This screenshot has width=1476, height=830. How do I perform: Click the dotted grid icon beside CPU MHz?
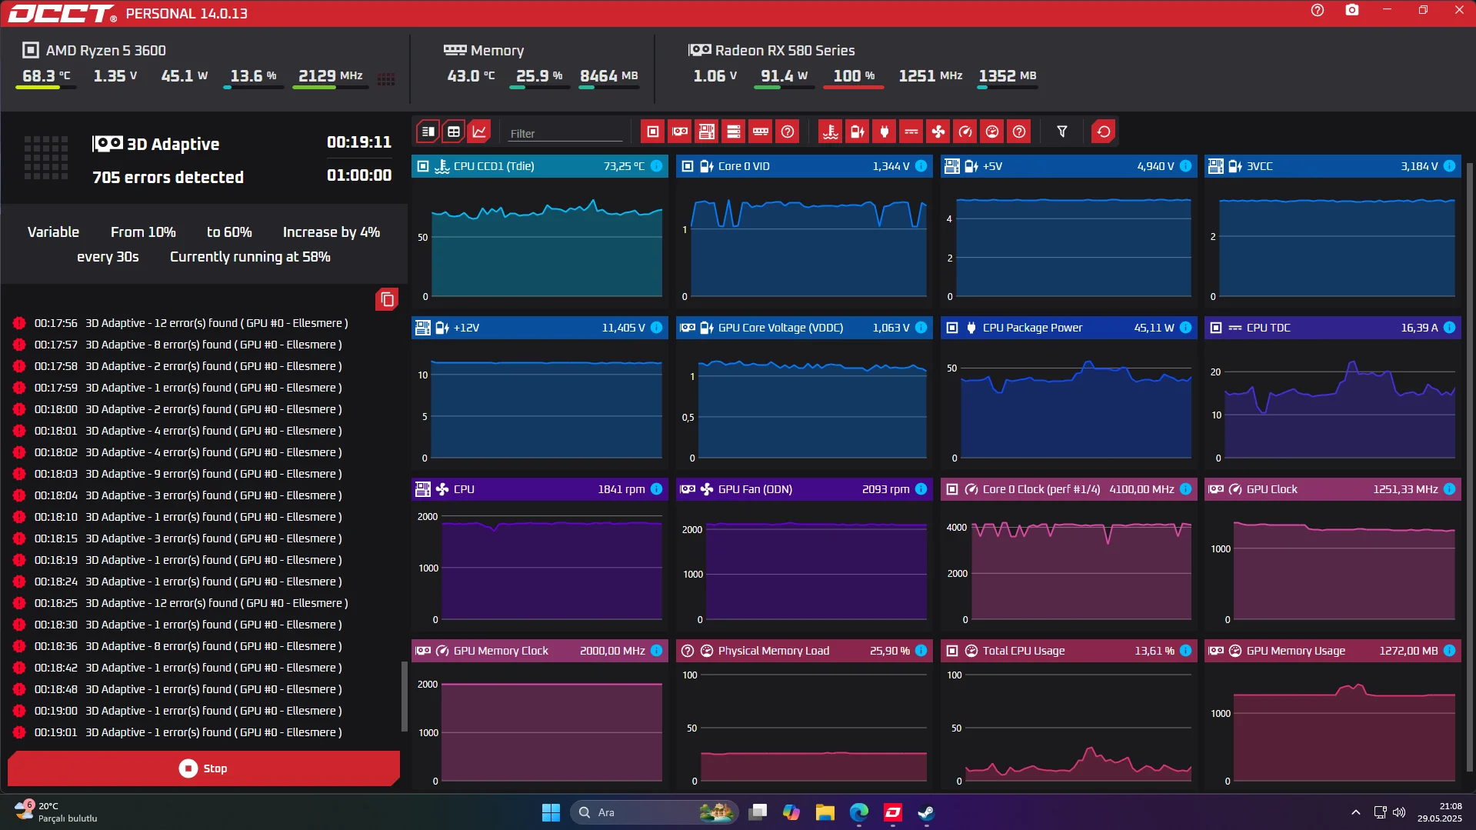tap(387, 78)
